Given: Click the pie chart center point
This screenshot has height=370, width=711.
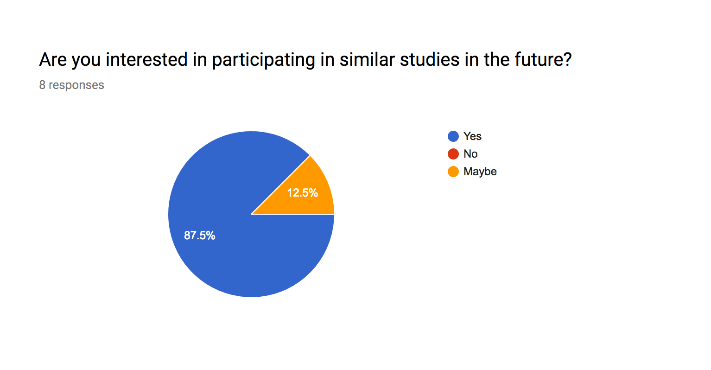Looking at the screenshot, I should click(x=251, y=214).
